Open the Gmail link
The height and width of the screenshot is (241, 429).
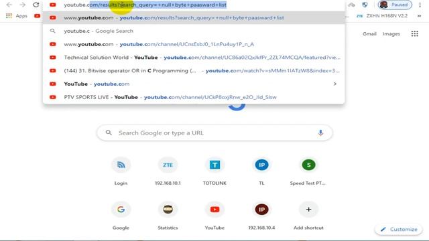pyautogui.click(x=369, y=34)
